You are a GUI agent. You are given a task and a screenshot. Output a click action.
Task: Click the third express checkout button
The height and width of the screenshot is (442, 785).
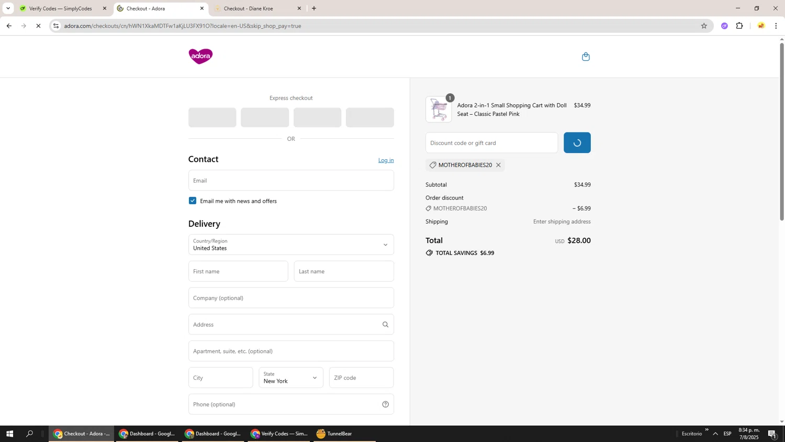coord(317,117)
